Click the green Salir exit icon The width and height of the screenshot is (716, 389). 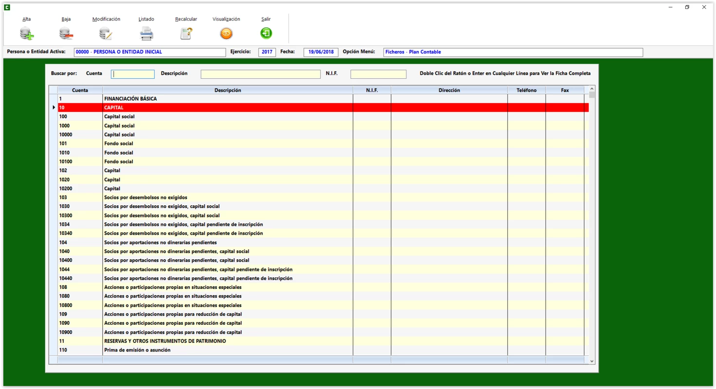(x=266, y=33)
